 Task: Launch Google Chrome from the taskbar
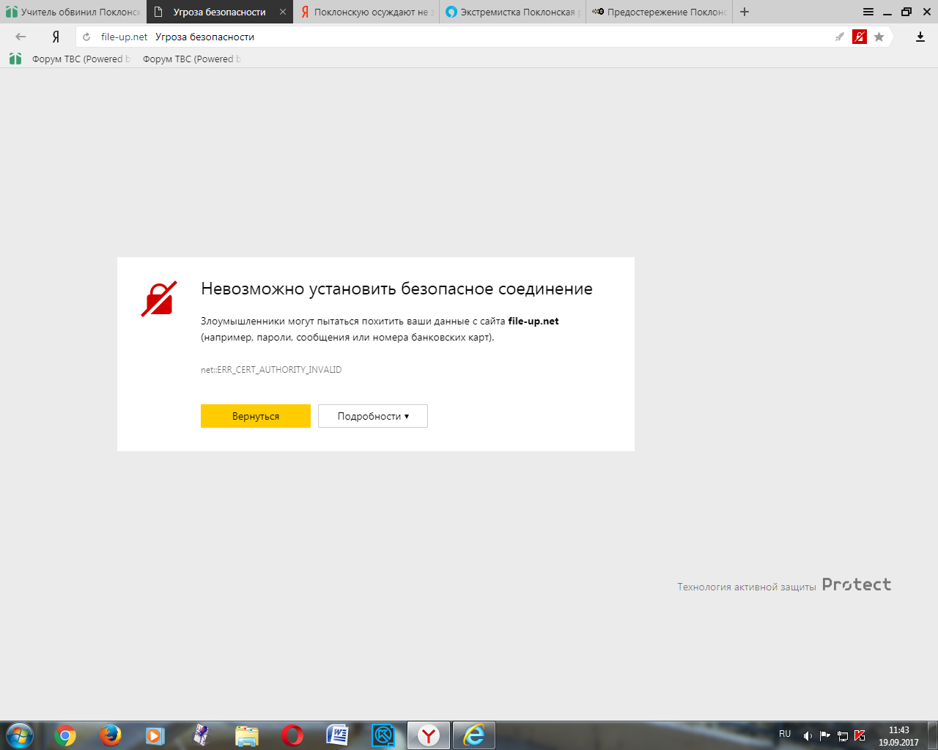coord(65,735)
